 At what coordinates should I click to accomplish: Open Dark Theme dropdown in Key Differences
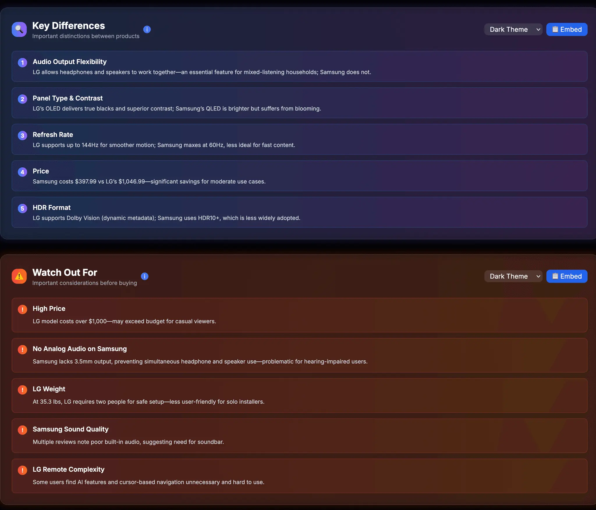click(x=513, y=29)
